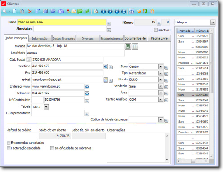
Task: Toggle Encomendas canceladas checkbox
Action: 9,143
